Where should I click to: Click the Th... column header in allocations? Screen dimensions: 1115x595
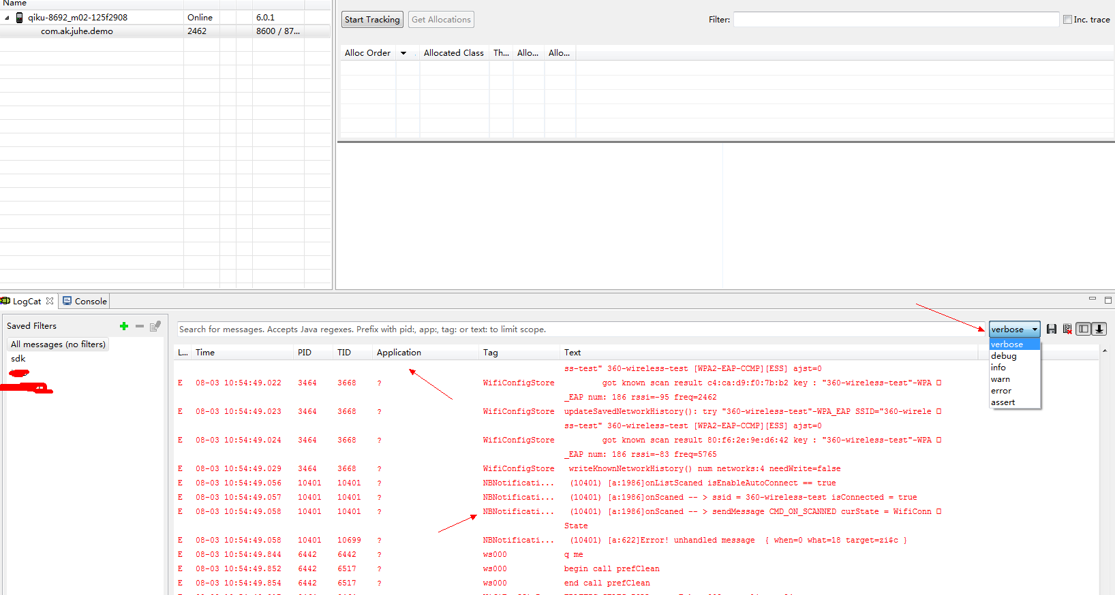pyautogui.click(x=501, y=53)
